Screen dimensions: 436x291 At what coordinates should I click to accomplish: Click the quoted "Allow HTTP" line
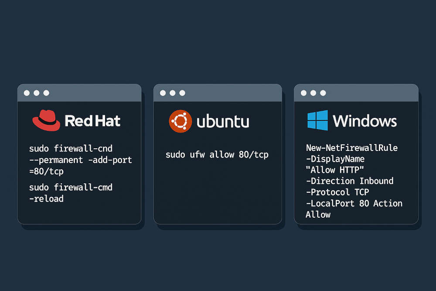point(335,170)
